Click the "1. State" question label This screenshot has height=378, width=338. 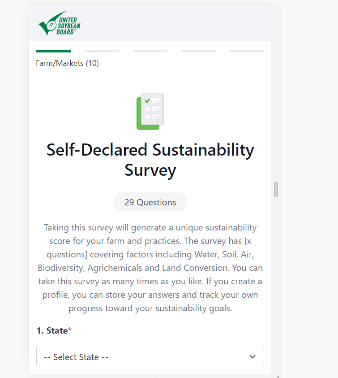52,331
